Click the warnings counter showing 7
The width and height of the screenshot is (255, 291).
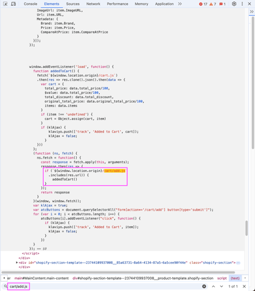[x=213, y=4]
